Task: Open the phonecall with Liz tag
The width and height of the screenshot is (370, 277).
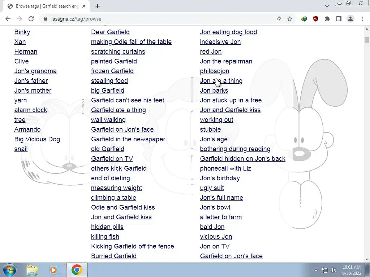Action: [x=225, y=168]
